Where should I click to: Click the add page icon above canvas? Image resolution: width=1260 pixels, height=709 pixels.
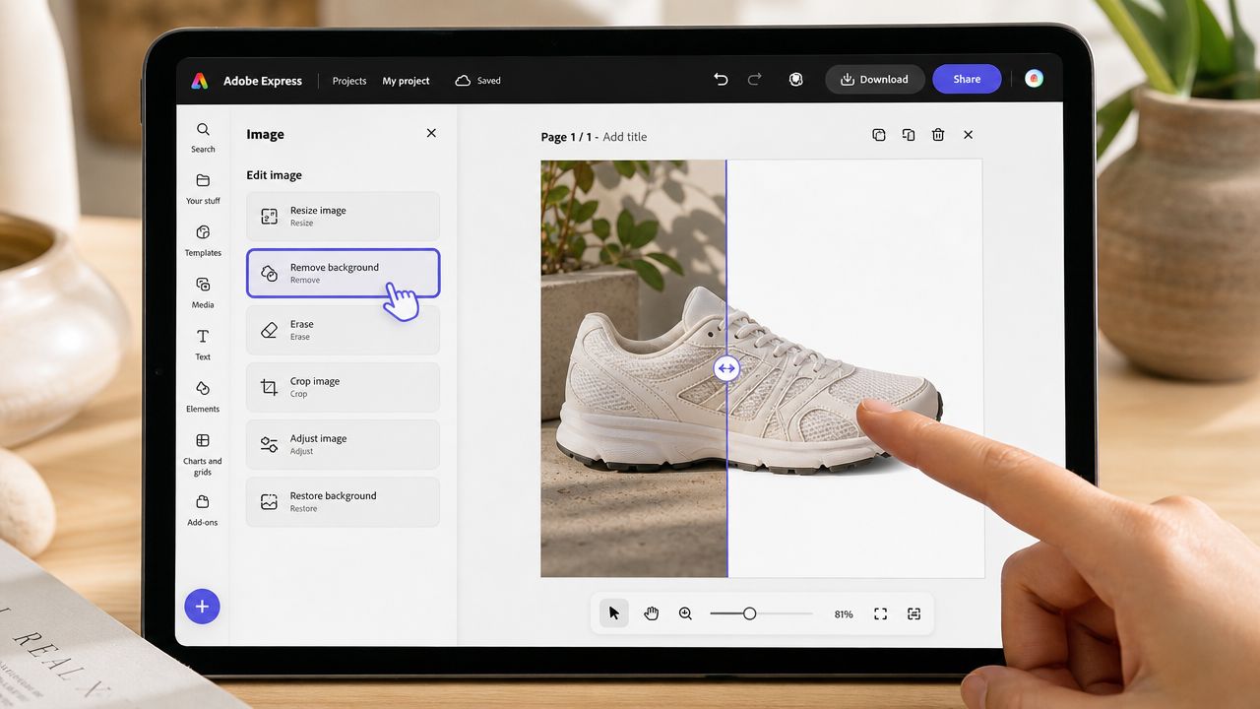coord(879,135)
